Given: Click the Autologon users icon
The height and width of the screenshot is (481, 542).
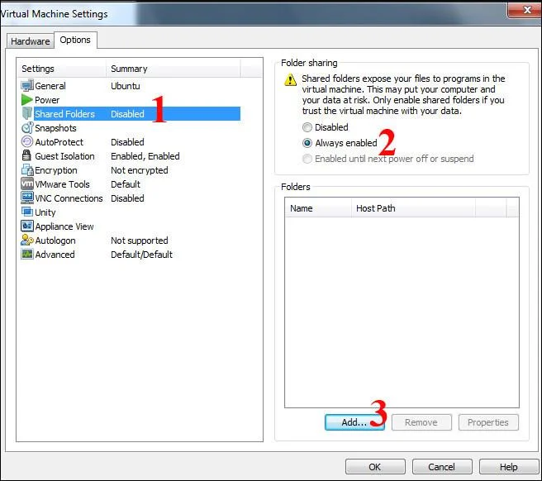Looking at the screenshot, I should pos(27,240).
